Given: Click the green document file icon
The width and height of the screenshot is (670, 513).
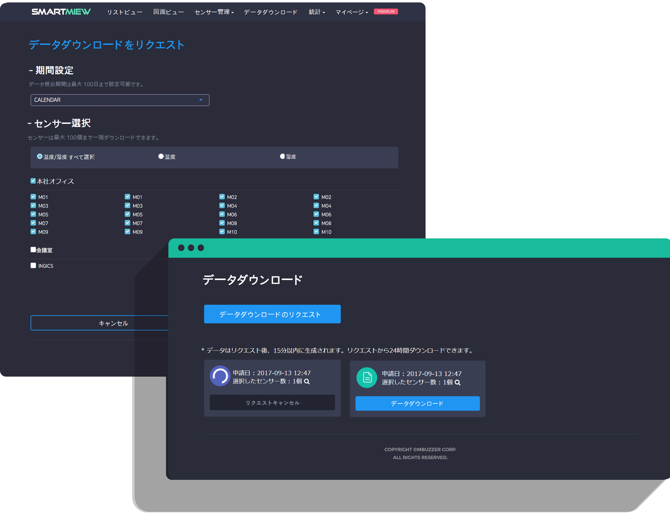Looking at the screenshot, I should (x=367, y=378).
